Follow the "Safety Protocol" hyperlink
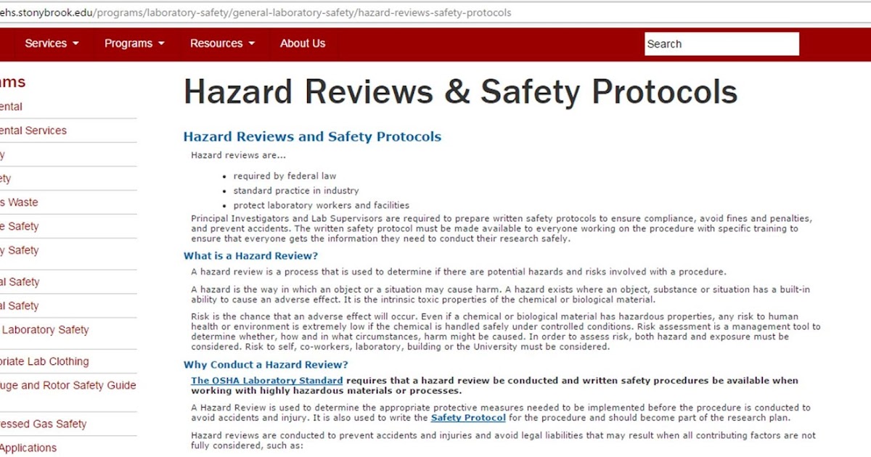 tap(468, 417)
